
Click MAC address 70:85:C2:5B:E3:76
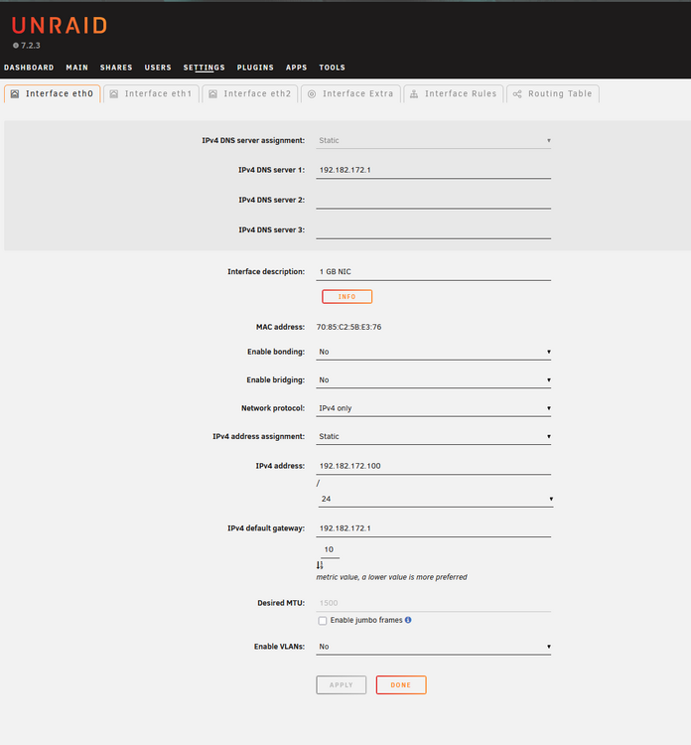tap(348, 327)
